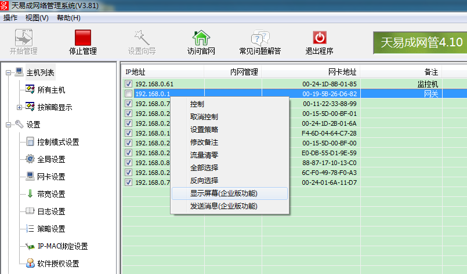
Task: Collapse the Host List (主机列表) tree node
Action: 8,72
